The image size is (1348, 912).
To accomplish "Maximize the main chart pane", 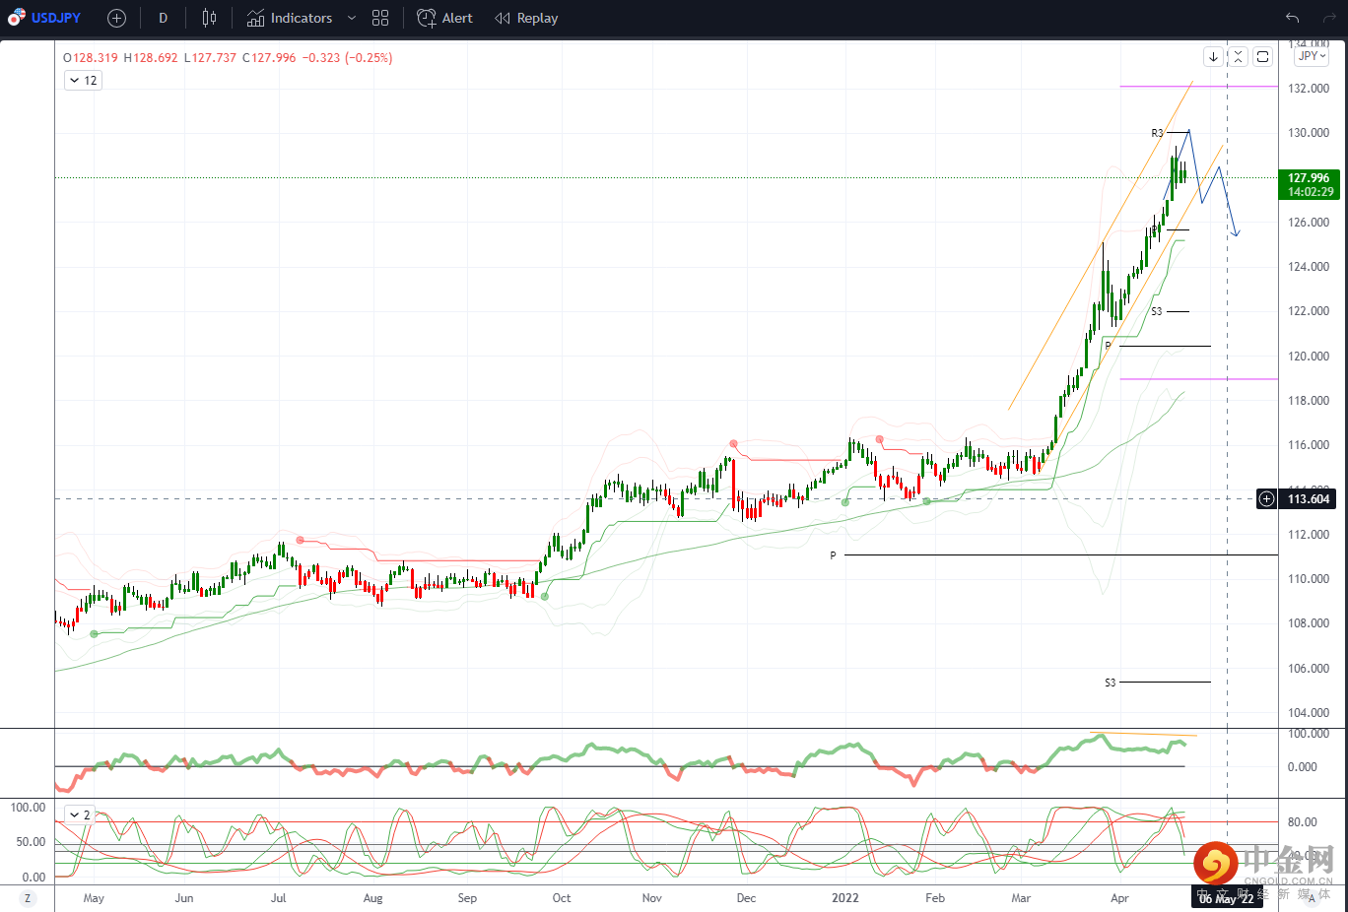I will pos(1262,57).
